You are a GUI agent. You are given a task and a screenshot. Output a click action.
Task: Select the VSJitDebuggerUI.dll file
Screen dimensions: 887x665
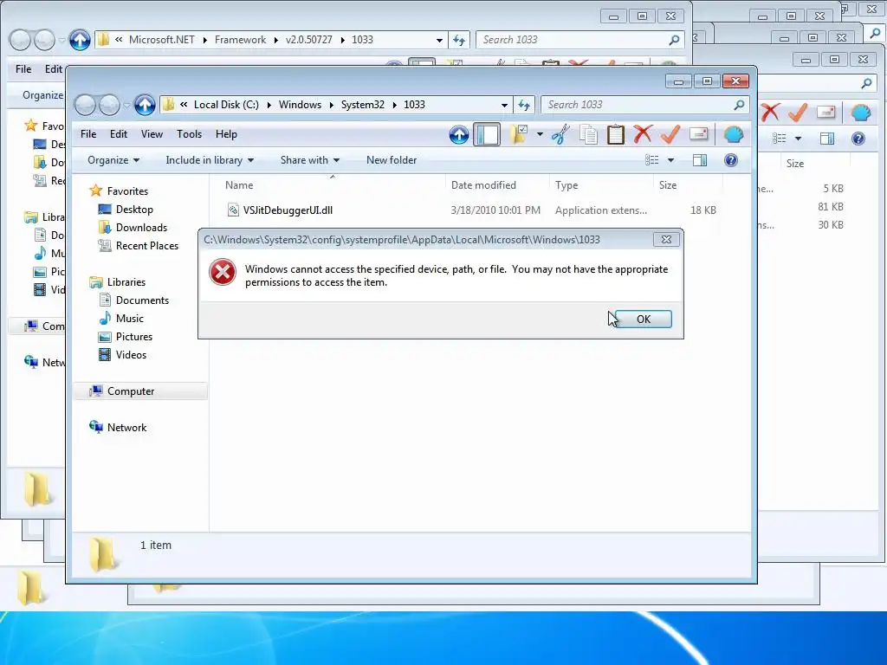(288, 210)
